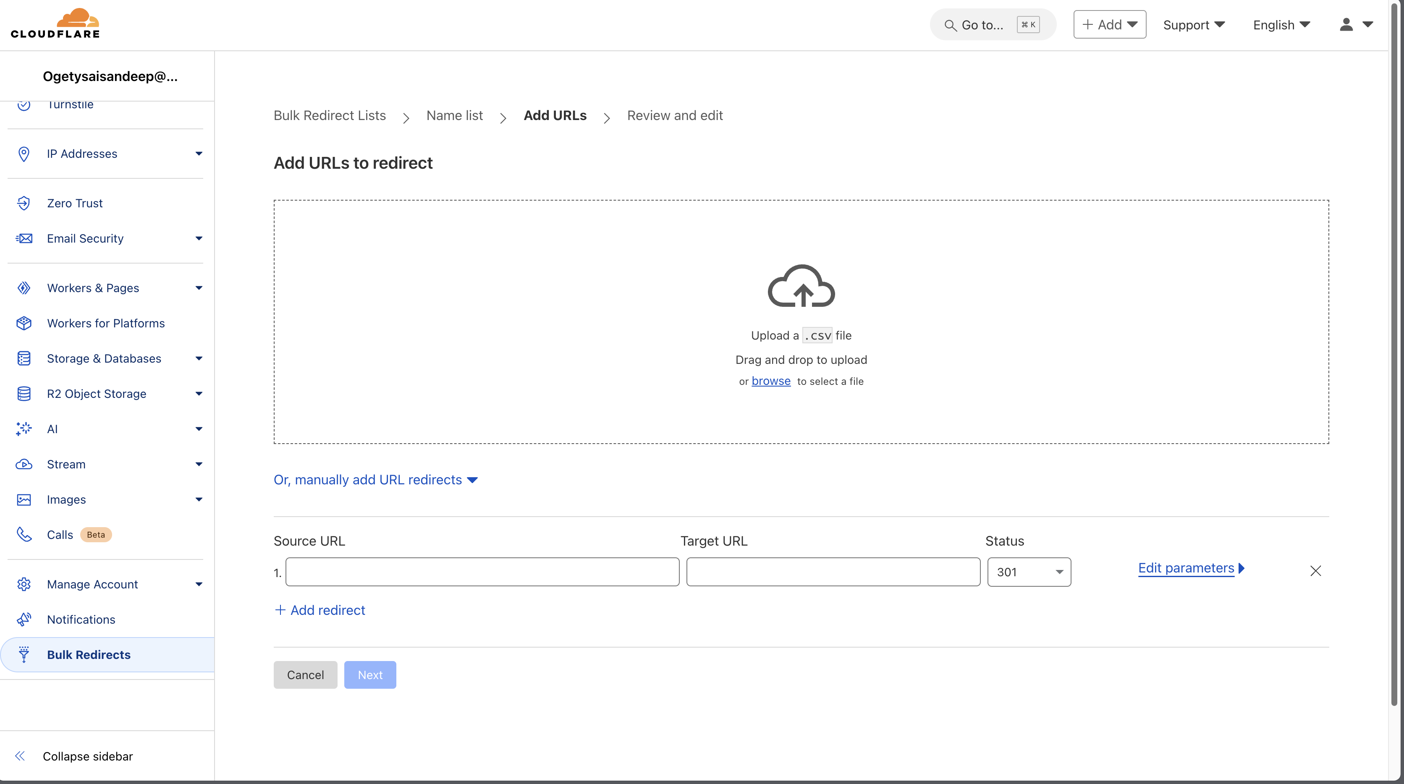The height and width of the screenshot is (784, 1404).
Task: Click the cloud upload icon
Action: click(x=801, y=287)
